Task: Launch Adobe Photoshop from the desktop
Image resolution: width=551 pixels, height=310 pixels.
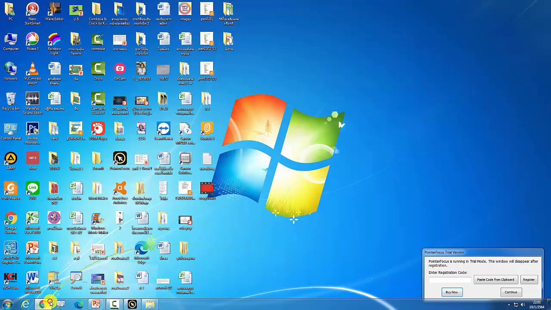Action: click(x=32, y=133)
